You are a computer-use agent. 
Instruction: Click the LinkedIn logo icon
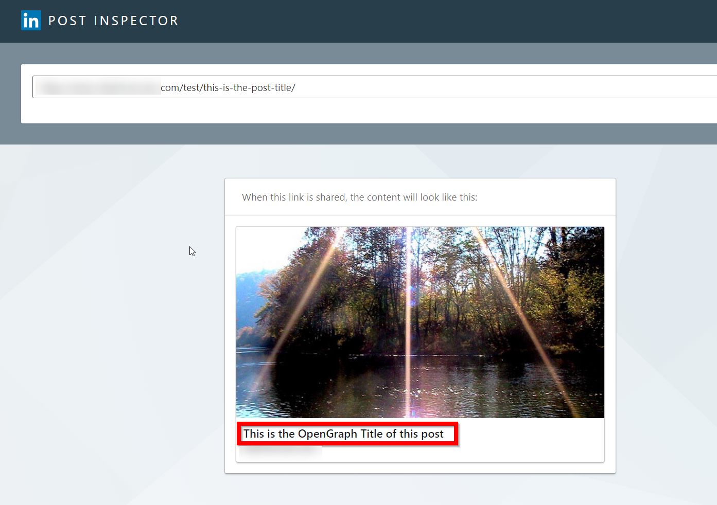point(31,21)
